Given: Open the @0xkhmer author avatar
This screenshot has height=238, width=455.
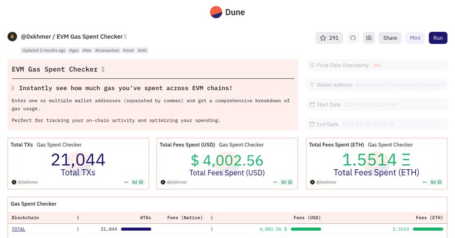Looking at the screenshot, I should [x=12, y=37].
